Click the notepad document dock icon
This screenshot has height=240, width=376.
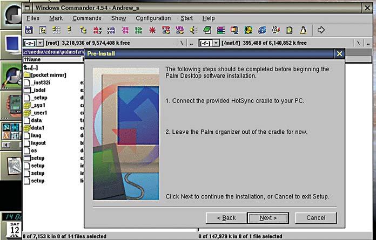11,166
